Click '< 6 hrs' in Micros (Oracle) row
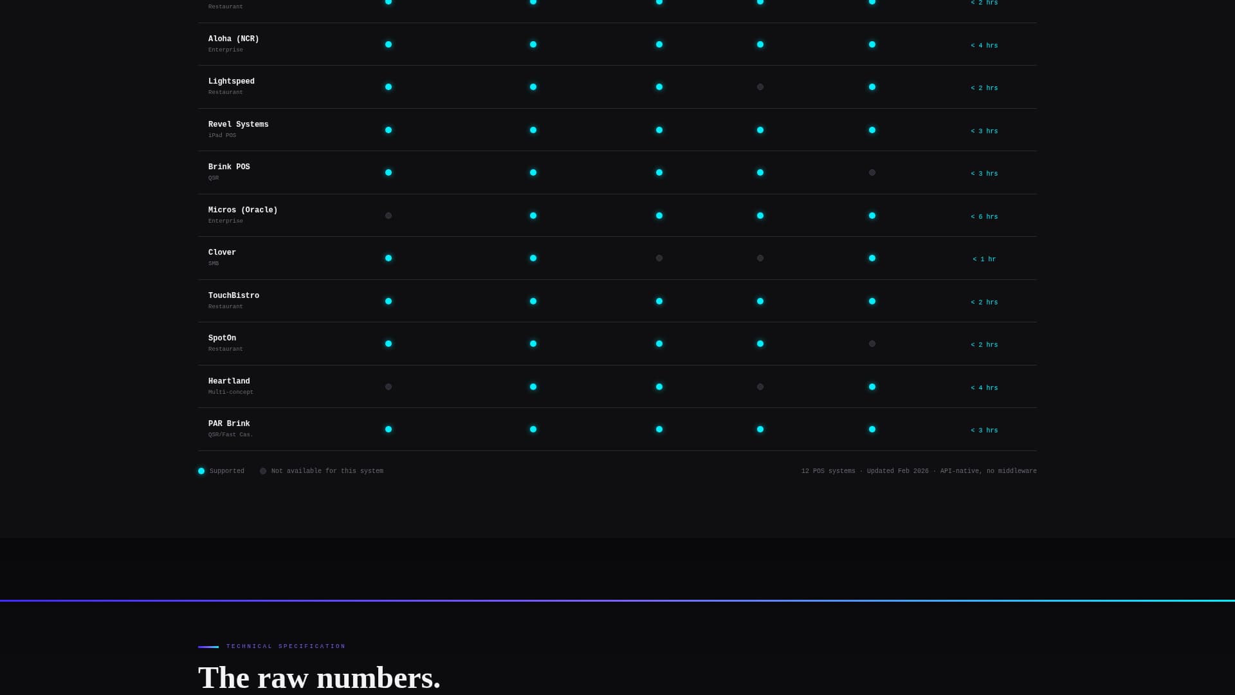This screenshot has width=1235, height=695. [984, 217]
